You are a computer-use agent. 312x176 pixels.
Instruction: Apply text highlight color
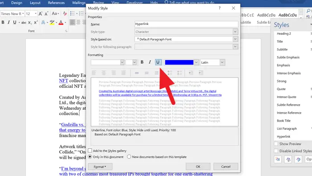point(52,22)
